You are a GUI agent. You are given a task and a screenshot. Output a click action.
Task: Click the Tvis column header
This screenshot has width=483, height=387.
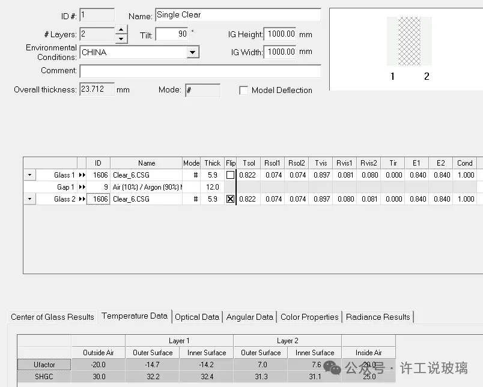[321, 163]
